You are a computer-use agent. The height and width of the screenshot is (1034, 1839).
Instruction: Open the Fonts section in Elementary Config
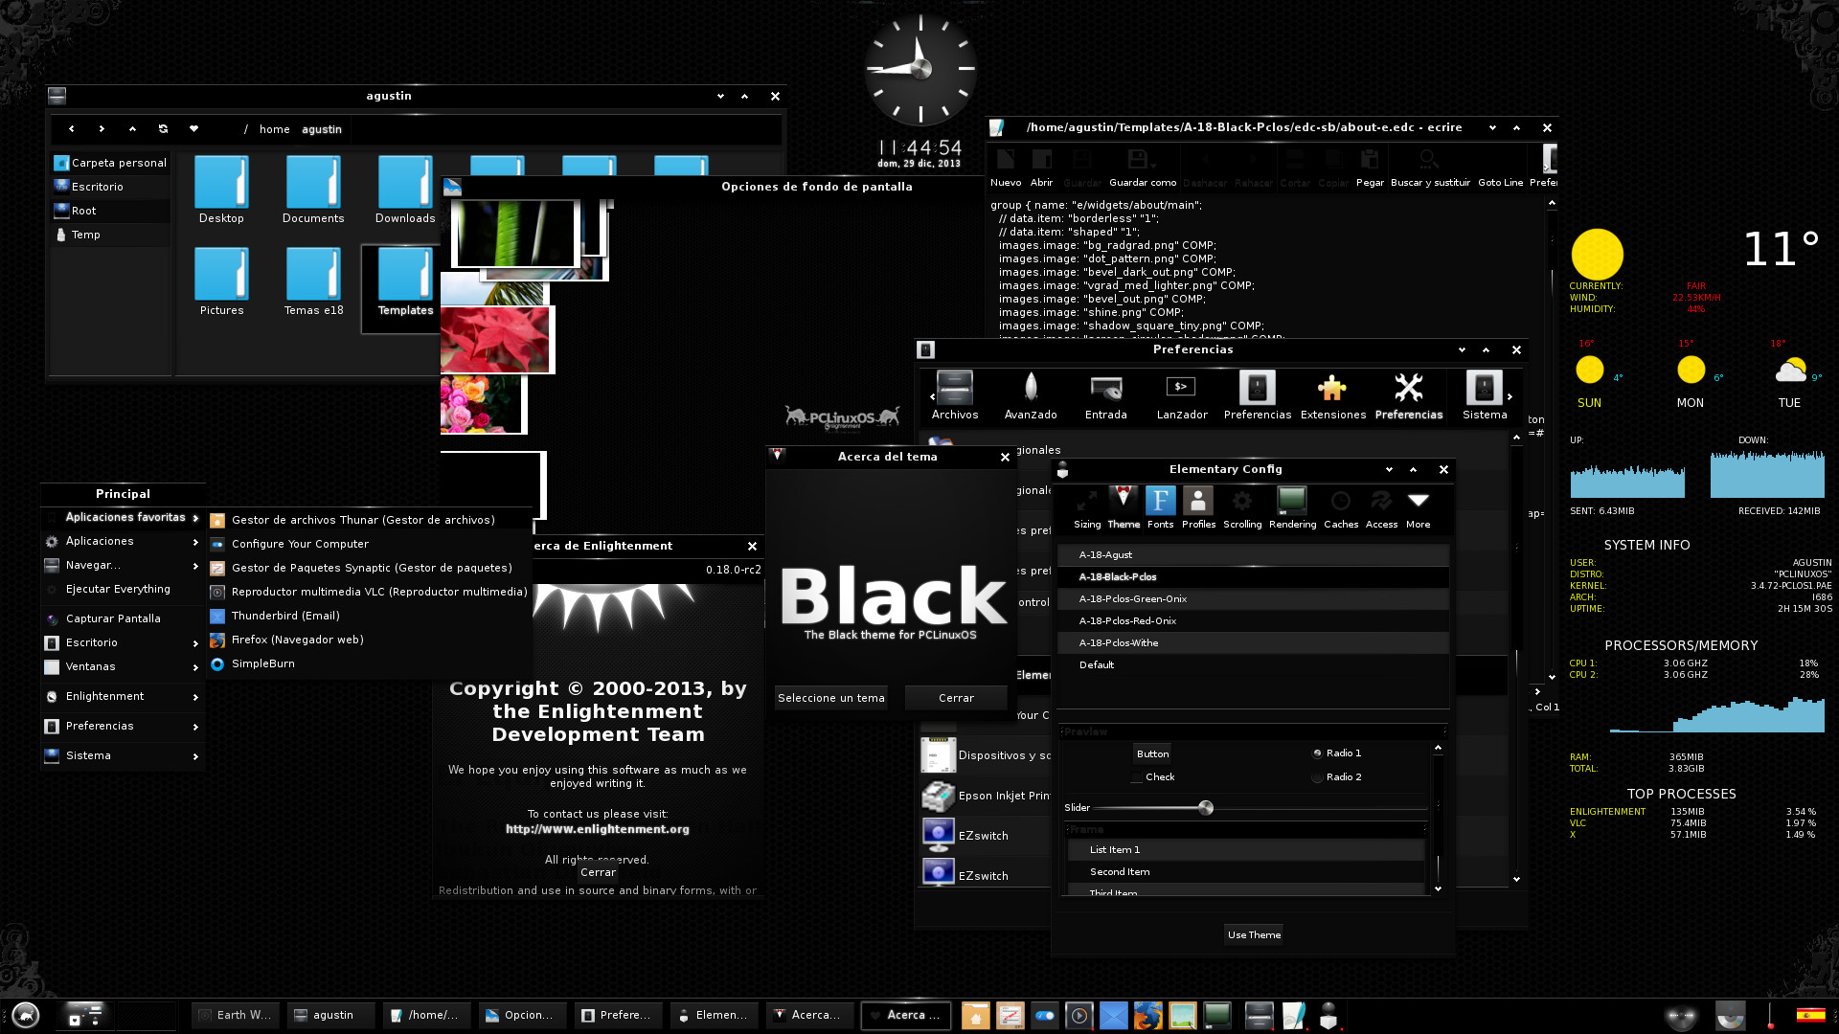pos(1160,508)
